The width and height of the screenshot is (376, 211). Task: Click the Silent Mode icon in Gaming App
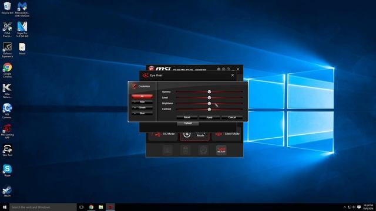coord(219,134)
